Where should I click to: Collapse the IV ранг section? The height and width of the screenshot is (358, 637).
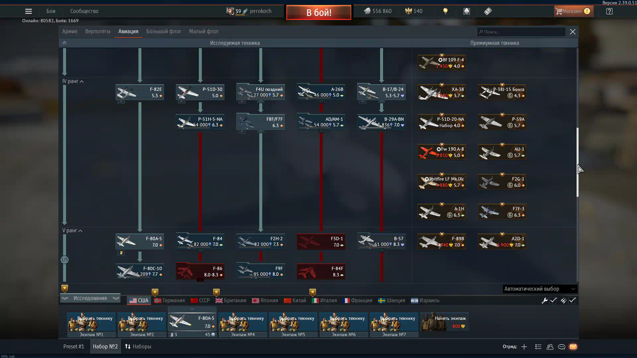(x=73, y=81)
